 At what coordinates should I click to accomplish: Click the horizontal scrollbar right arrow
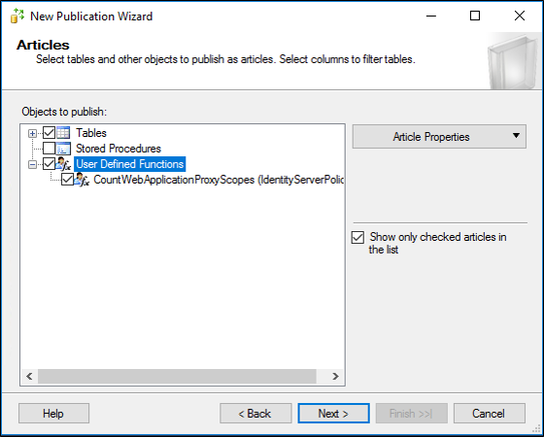[335, 377]
